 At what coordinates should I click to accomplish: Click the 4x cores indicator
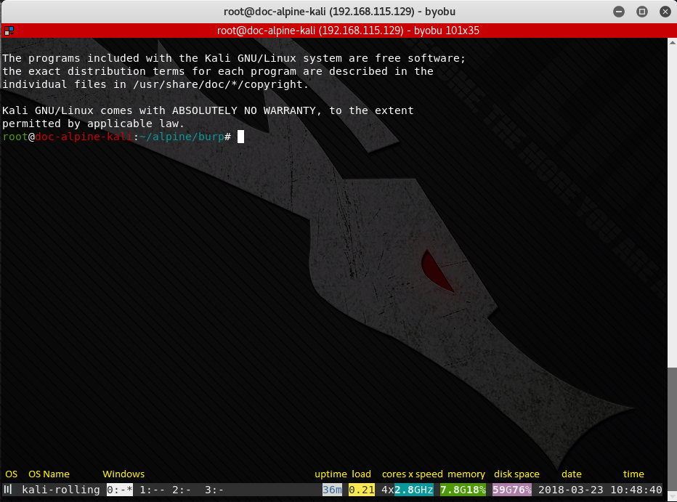(x=388, y=490)
